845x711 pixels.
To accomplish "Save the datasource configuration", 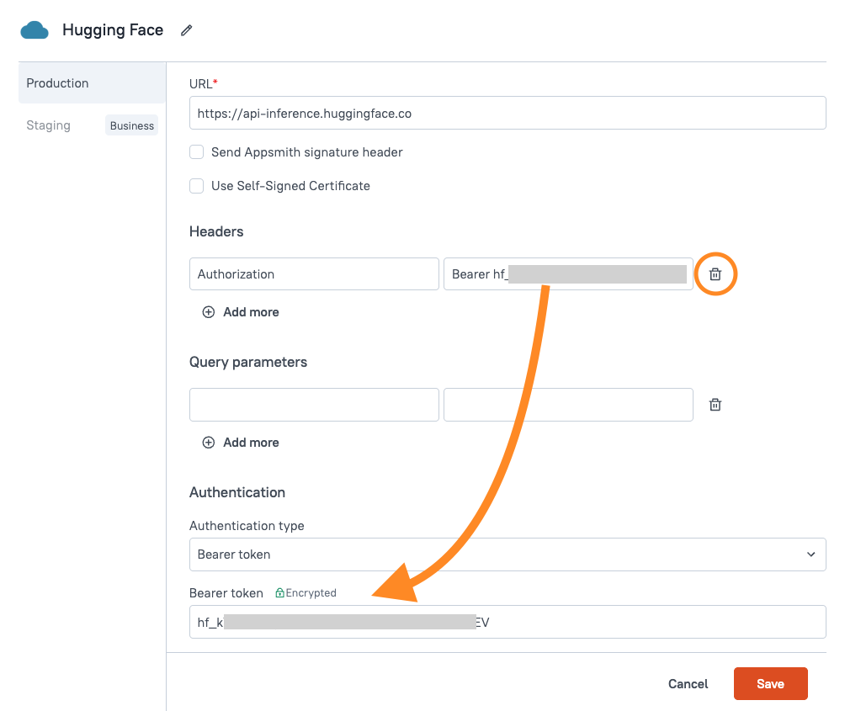I will click(x=770, y=684).
